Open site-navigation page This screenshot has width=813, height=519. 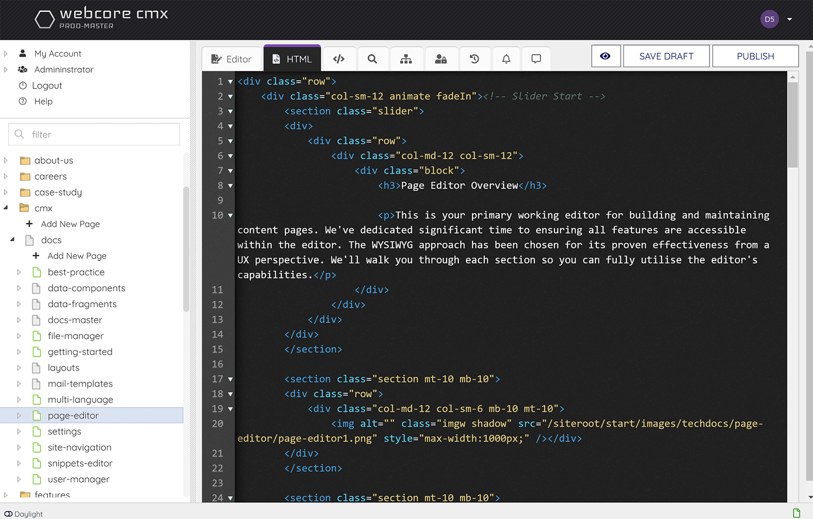coord(80,447)
